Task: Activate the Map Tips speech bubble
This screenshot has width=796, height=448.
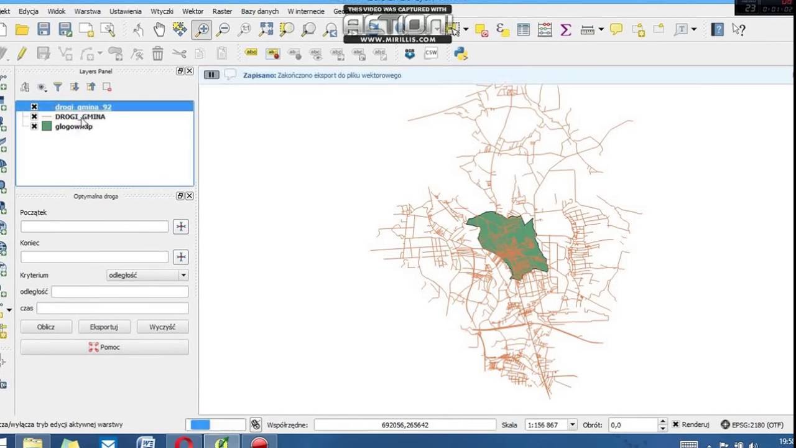Action: [616, 29]
